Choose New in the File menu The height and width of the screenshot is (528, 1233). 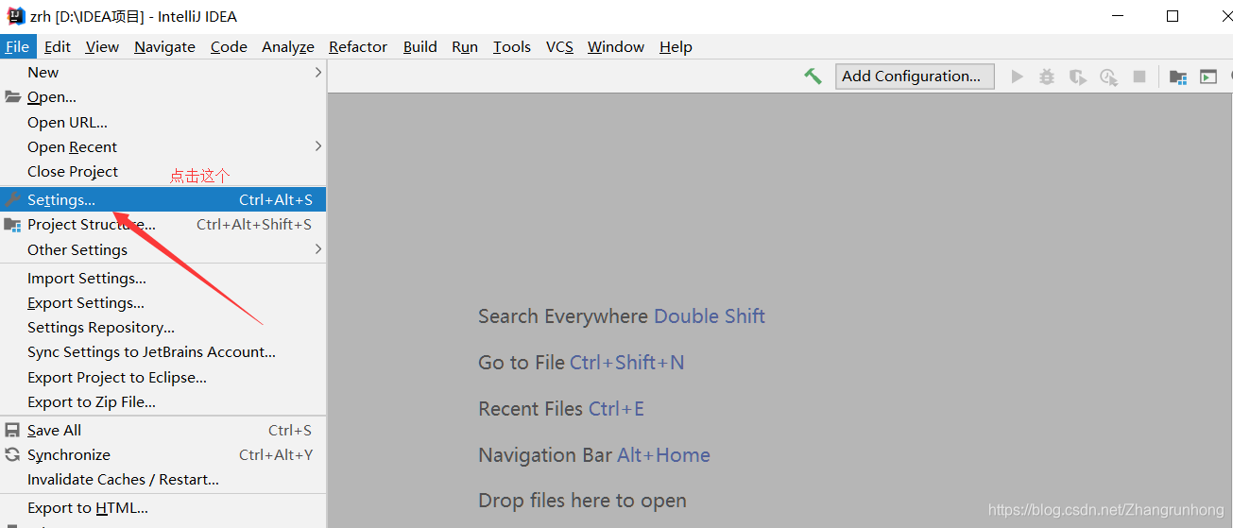click(x=163, y=72)
